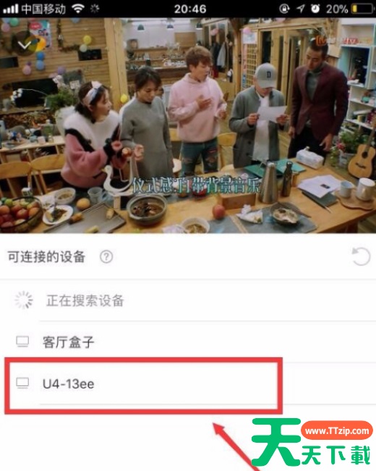Tap the video playback frame
Screen dimensions: 376x471
pos(188,125)
